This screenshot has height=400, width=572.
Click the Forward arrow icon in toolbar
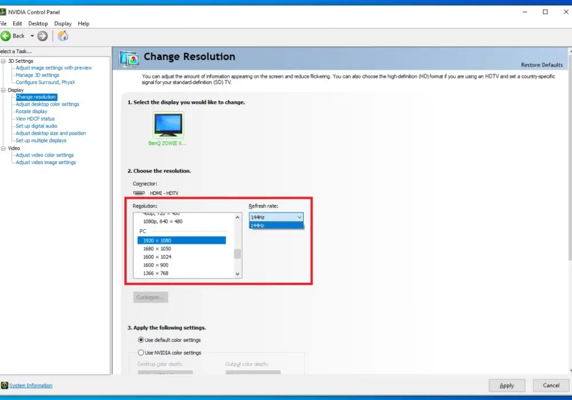[42, 35]
